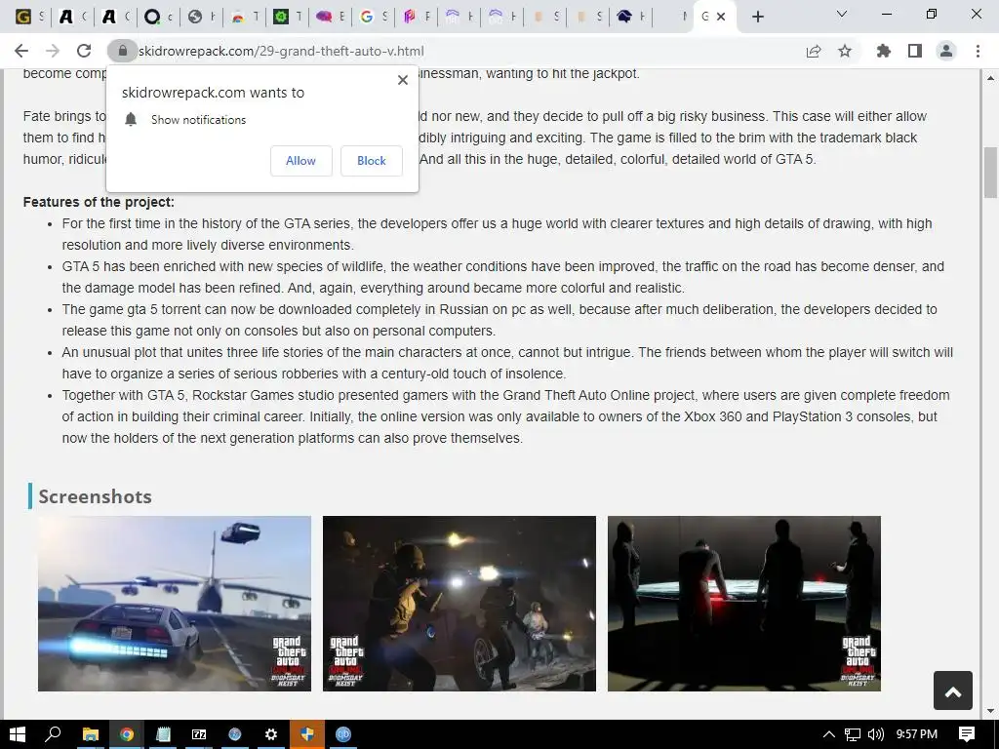Open the blue globe taskbar icon
999x749 pixels.
[234, 734]
